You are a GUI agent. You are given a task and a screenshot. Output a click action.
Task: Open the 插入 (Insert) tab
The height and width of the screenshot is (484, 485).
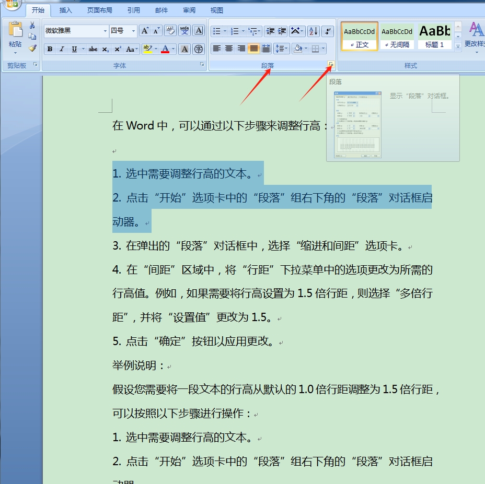(x=65, y=10)
